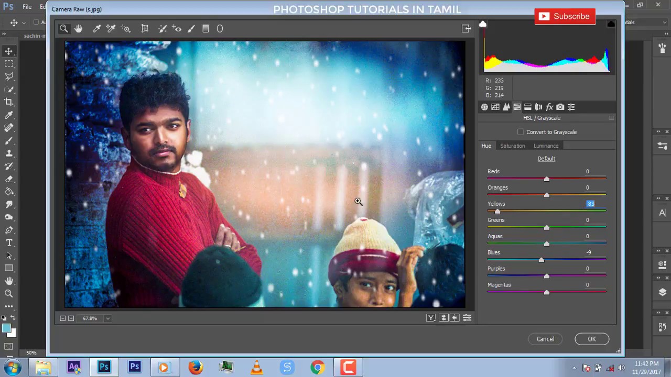This screenshot has width=671, height=377.
Task: Cycle before/after view with Y button
Action: point(431,318)
